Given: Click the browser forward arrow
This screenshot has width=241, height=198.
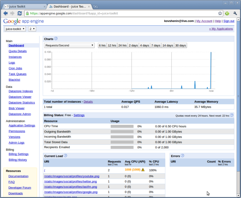Looking at the screenshot, I should pos(12,13).
